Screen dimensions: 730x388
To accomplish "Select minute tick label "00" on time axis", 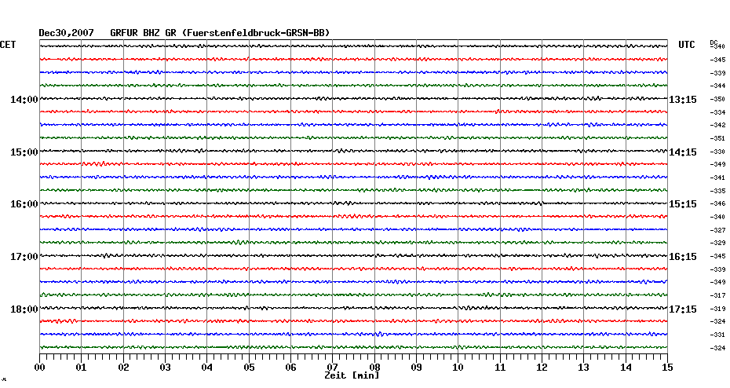I will 39,368.
